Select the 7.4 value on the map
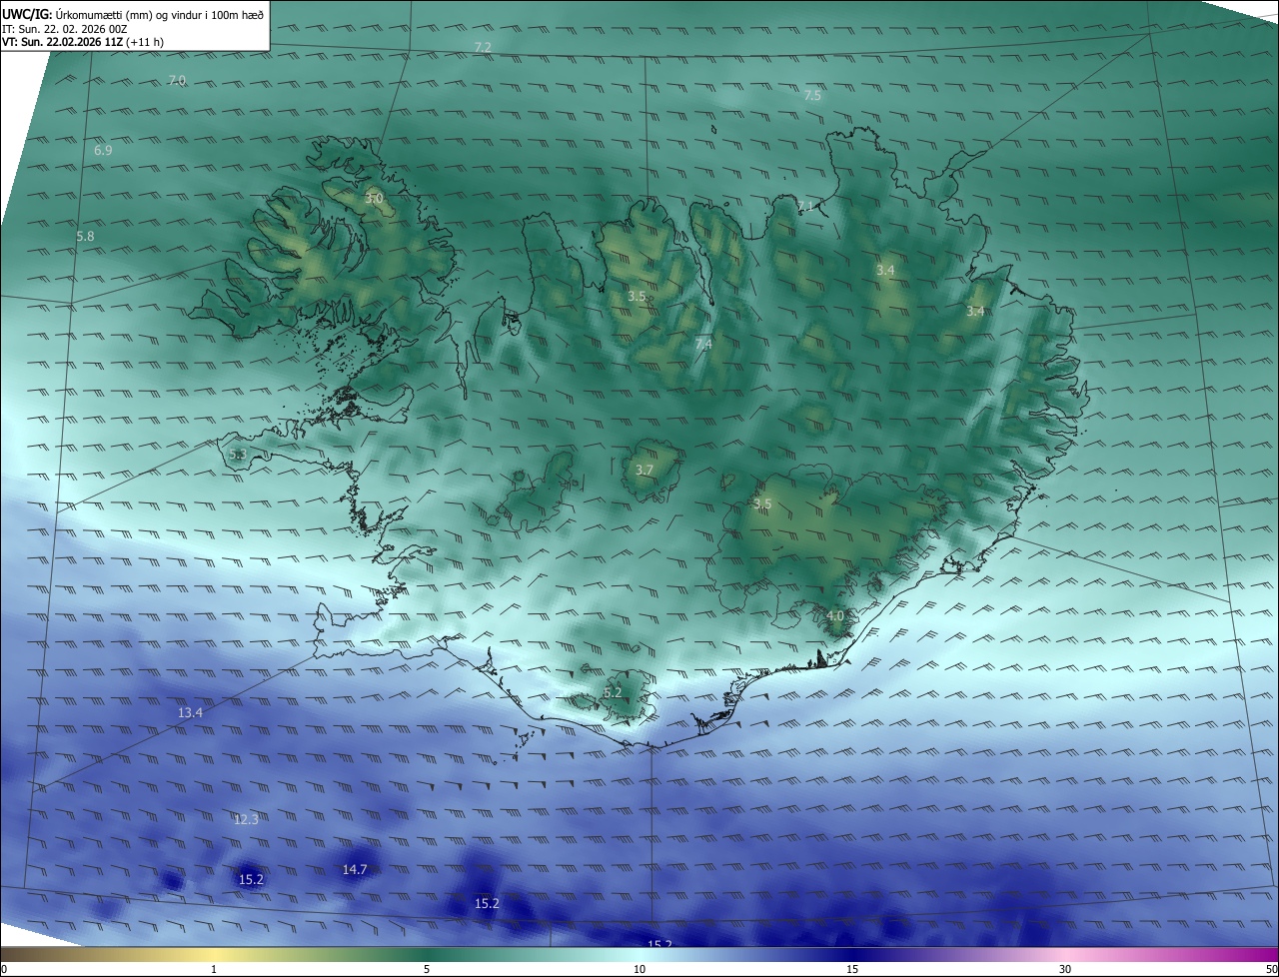1279x977 pixels. click(703, 344)
